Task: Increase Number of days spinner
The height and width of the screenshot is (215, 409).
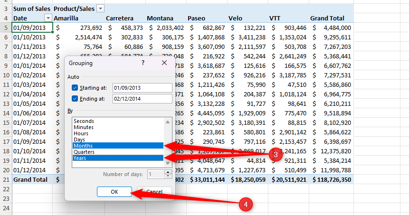Action: click(168, 172)
